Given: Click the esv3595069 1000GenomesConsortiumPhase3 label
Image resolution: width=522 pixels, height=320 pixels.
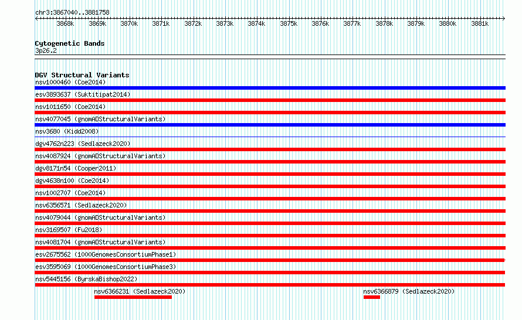Looking at the screenshot, I should 106,267.
